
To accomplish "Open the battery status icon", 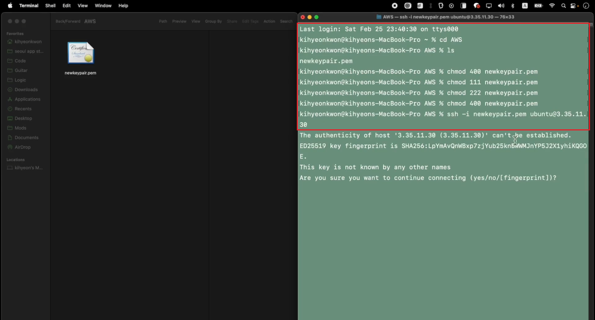I will tap(538, 6).
